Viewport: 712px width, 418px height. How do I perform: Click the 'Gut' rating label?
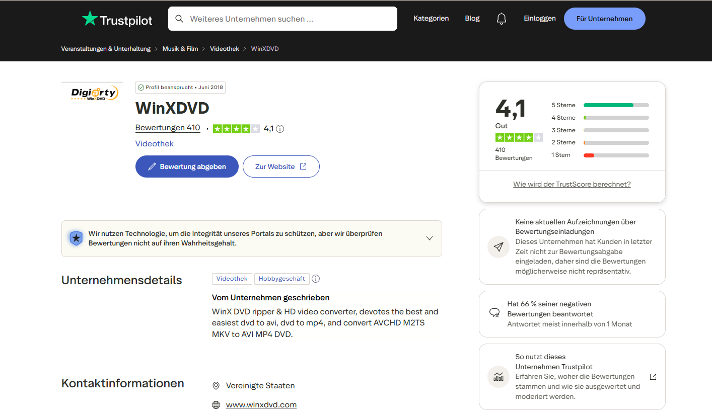pos(502,126)
